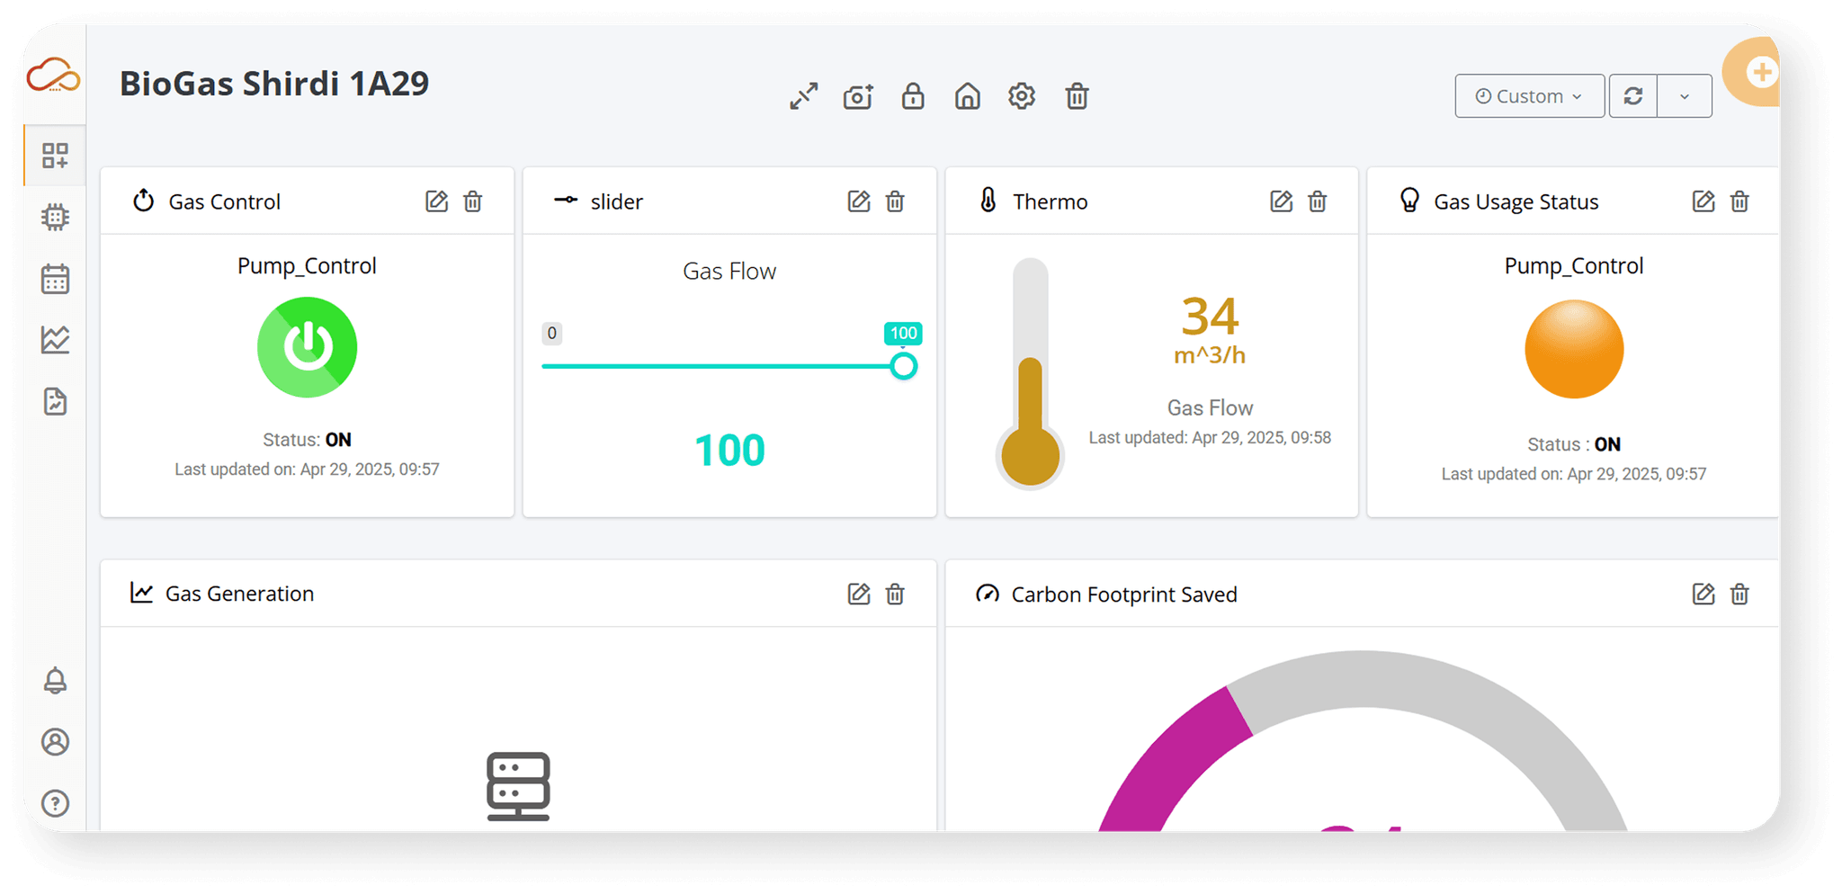Click the refresh dashboard button
1842x894 pixels.
point(1633,96)
